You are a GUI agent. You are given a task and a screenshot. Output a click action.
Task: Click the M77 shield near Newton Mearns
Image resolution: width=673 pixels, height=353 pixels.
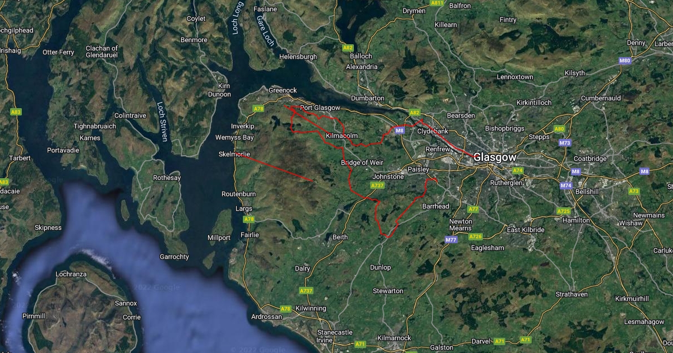(x=451, y=240)
